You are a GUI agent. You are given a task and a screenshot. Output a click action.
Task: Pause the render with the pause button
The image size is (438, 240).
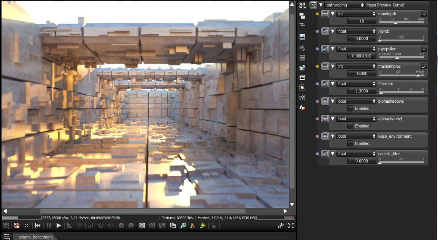pos(48,226)
